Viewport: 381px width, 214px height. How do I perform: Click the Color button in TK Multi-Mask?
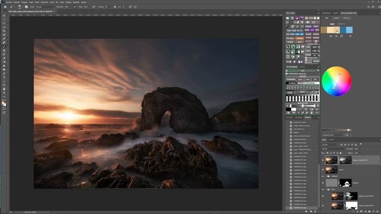pos(308,79)
